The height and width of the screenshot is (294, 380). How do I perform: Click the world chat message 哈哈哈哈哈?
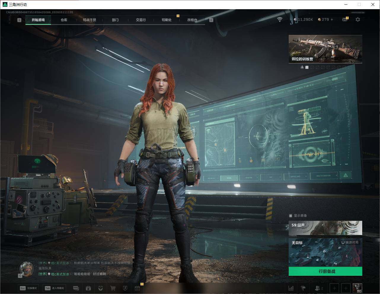[82, 274]
